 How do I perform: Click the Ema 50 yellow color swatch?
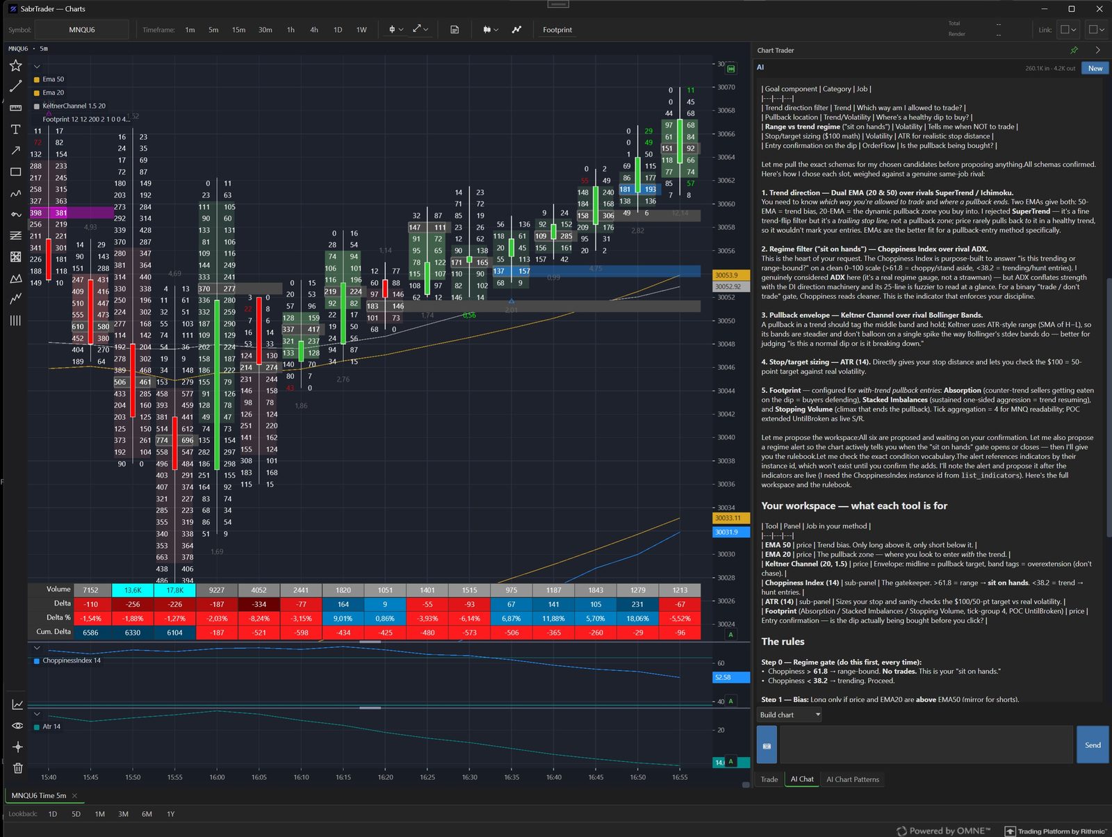click(37, 80)
